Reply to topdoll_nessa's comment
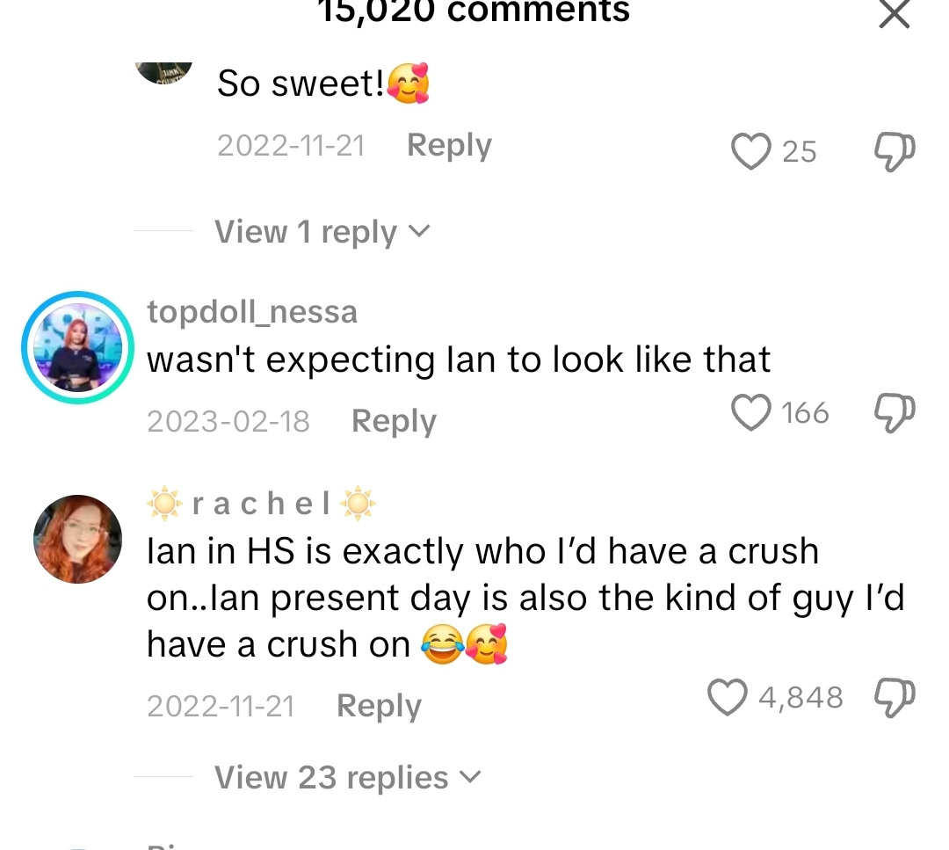The image size is (949, 850). [394, 421]
